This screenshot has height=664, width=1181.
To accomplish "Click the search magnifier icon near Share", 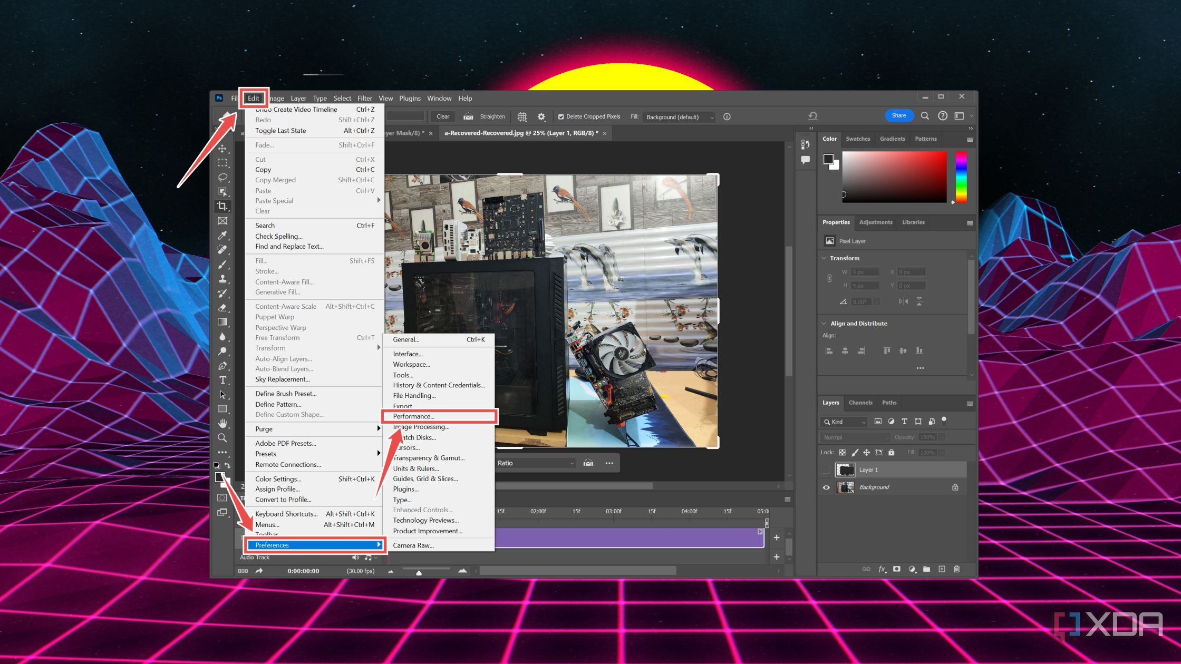I will coord(925,116).
